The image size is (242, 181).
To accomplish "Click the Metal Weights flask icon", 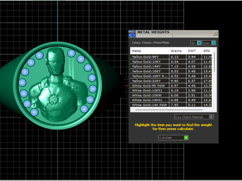I will 132,34.
